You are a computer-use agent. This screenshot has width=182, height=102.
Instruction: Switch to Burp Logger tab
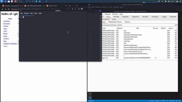[x=164, y=17]
